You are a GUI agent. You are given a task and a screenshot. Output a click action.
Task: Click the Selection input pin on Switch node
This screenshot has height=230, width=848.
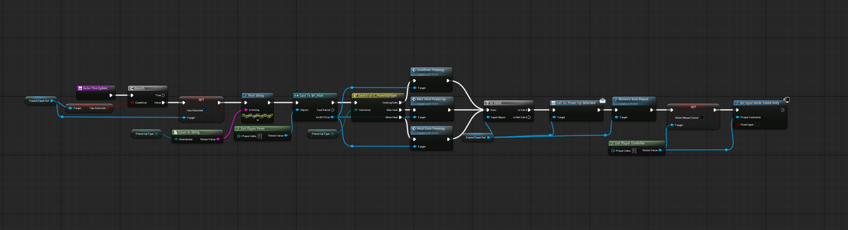coord(356,110)
